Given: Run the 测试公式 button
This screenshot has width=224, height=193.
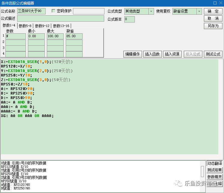Looking at the screenshot, I should tap(213, 54).
